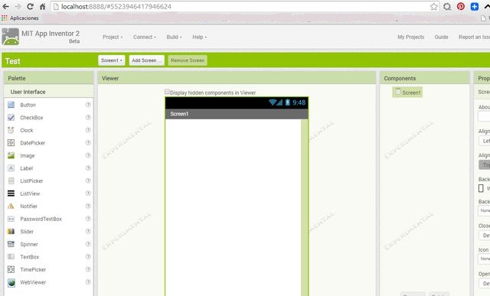490x296 pixels.
Task: Select the ListView component icon
Action: (x=11, y=194)
